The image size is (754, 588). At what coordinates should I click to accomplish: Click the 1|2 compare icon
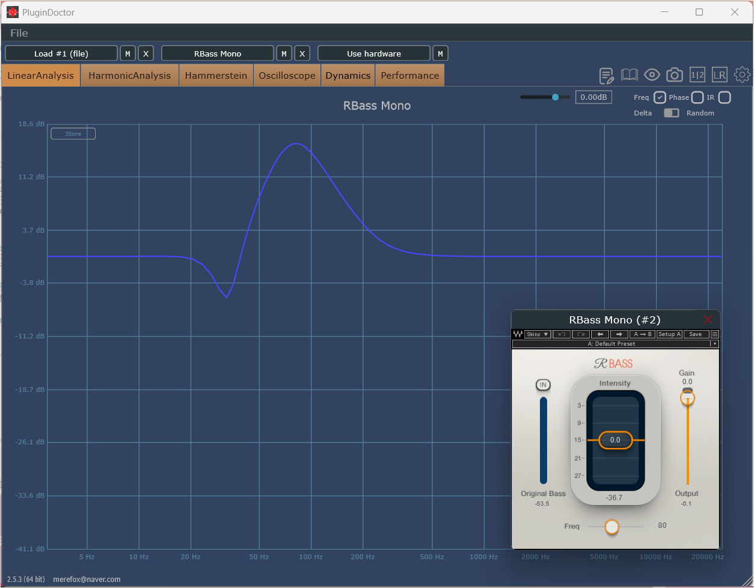point(697,75)
